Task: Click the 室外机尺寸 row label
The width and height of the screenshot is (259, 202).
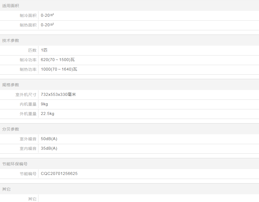Action: pyautogui.click(x=26, y=94)
